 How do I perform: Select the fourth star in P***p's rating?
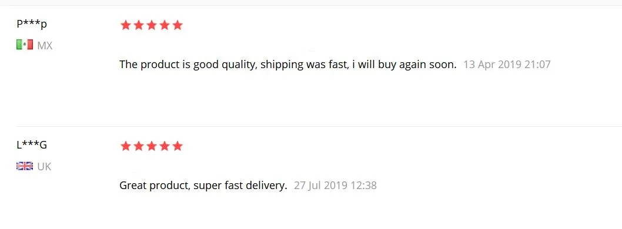(165, 25)
